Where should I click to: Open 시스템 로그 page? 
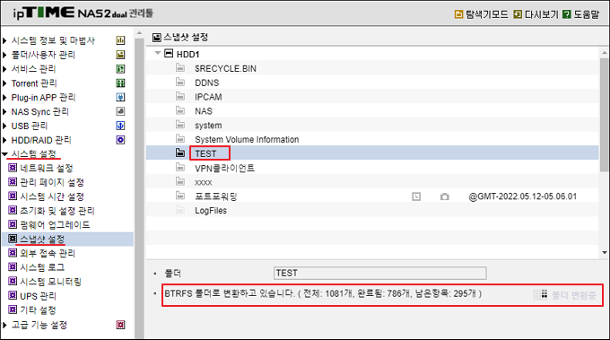tap(42, 267)
